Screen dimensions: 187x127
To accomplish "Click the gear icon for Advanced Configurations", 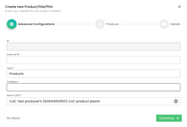I will [12, 24].
